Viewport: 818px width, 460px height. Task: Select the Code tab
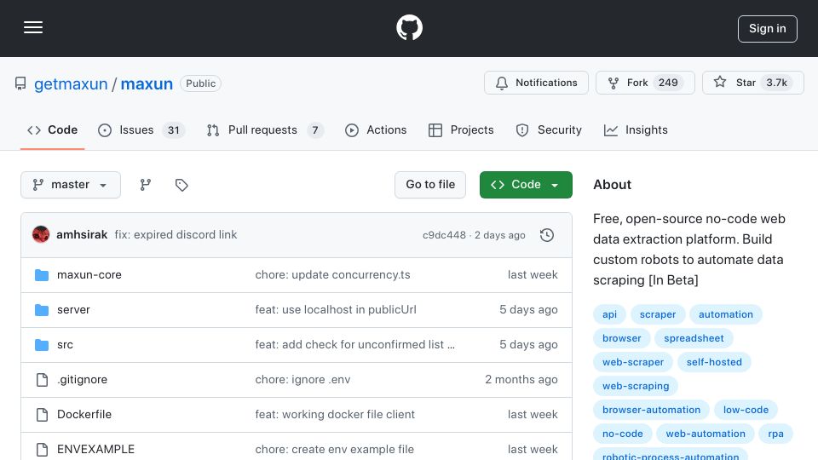tap(52, 129)
